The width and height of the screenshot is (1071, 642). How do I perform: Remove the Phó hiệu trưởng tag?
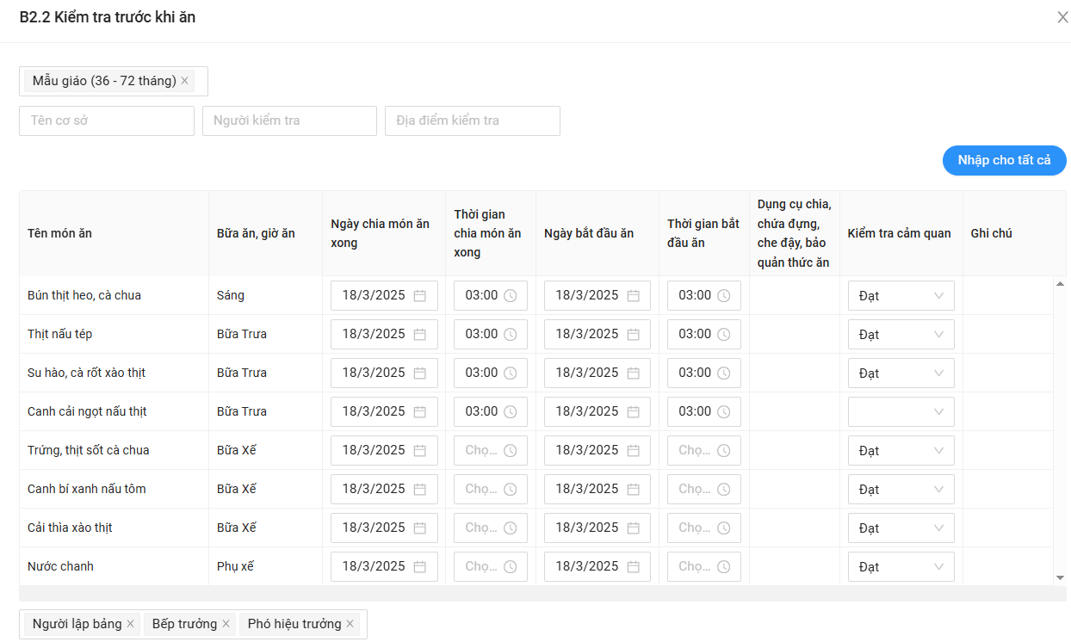click(x=350, y=624)
